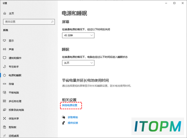187x138 pixels.
Task: Open 显示 settings page
Action: [11, 41]
